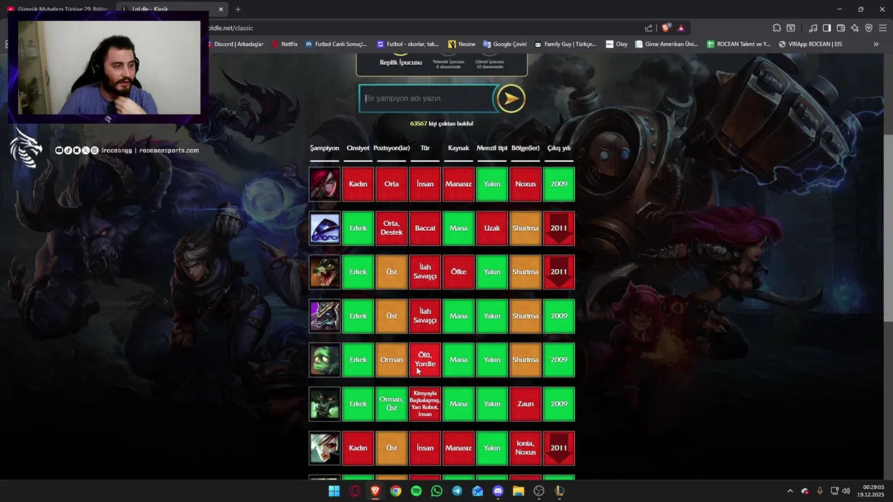Open the Leo AI sparkle icon
The height and width of the screenshot is (502, 893).
[855, 28]
